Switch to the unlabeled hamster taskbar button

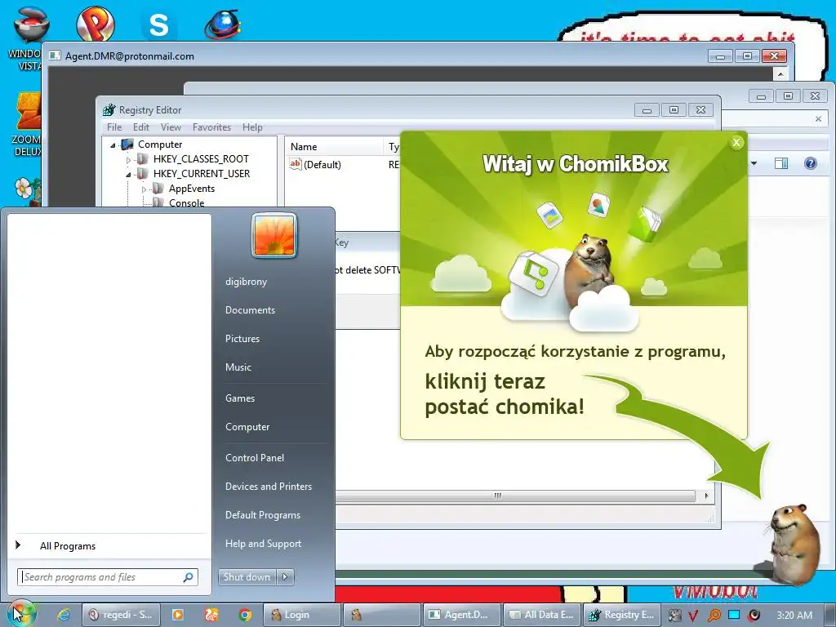pyautogui.click(x=381, y=615)
